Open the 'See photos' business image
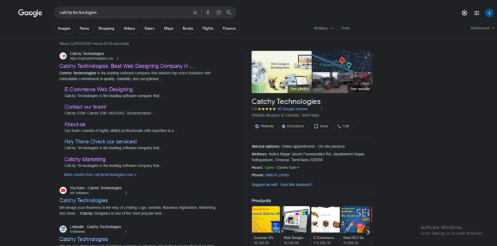 click(282, 72)
